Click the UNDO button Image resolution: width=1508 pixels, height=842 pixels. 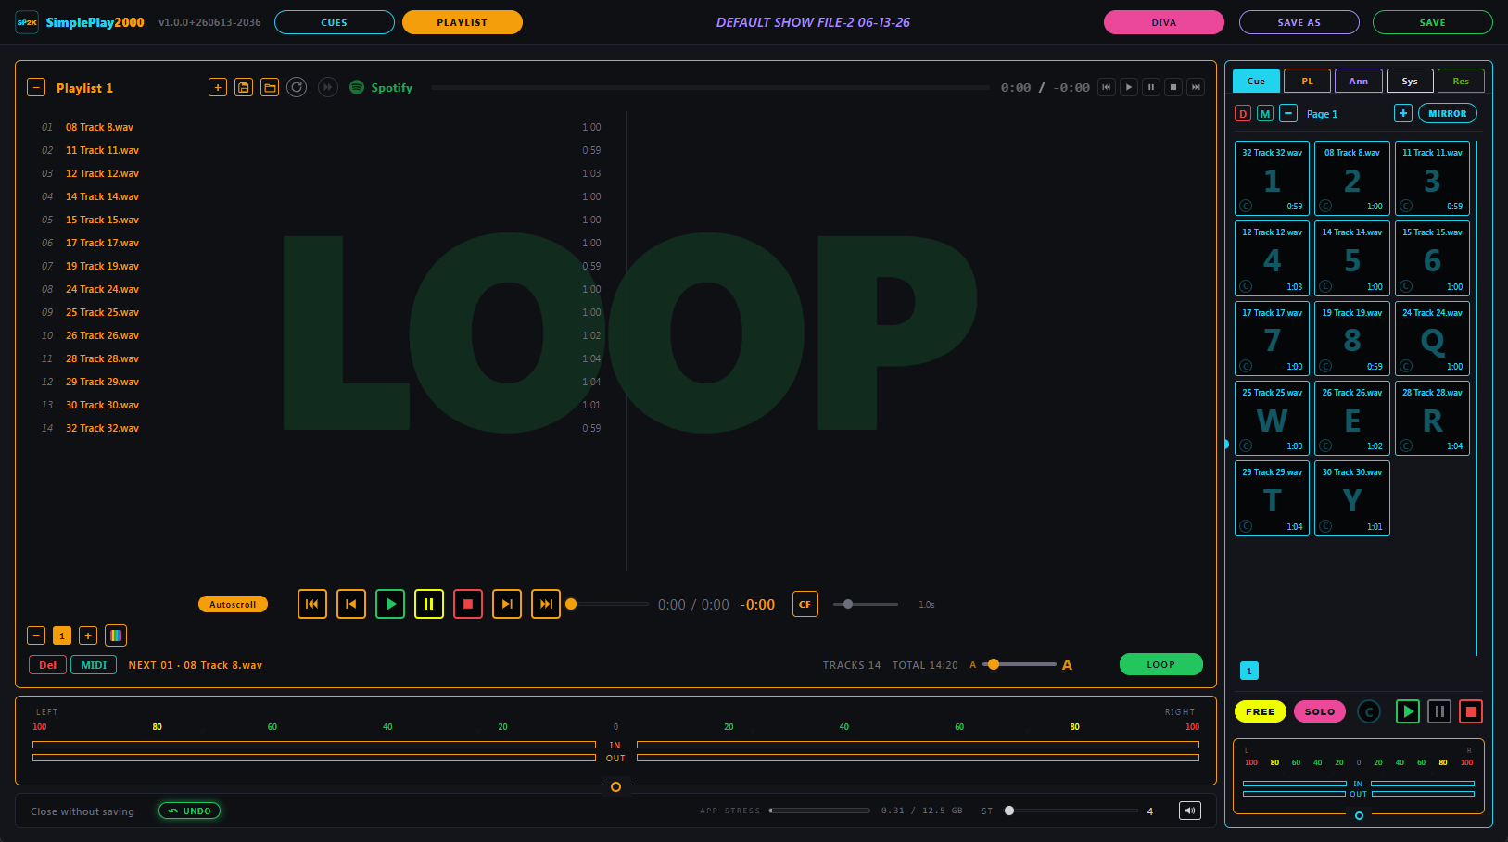190,811
